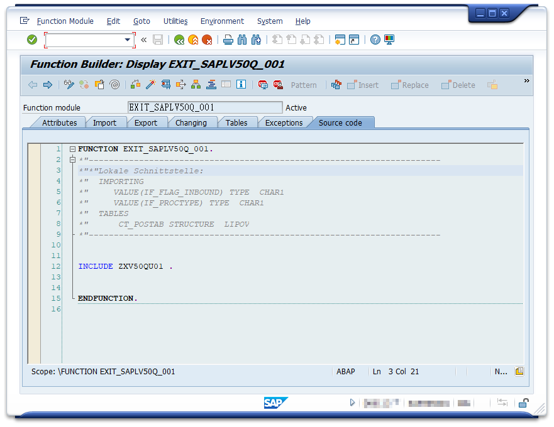This screenshot has width=554, height=427.
Task: Open the Where-Used List icon
Action: (181, 85)
